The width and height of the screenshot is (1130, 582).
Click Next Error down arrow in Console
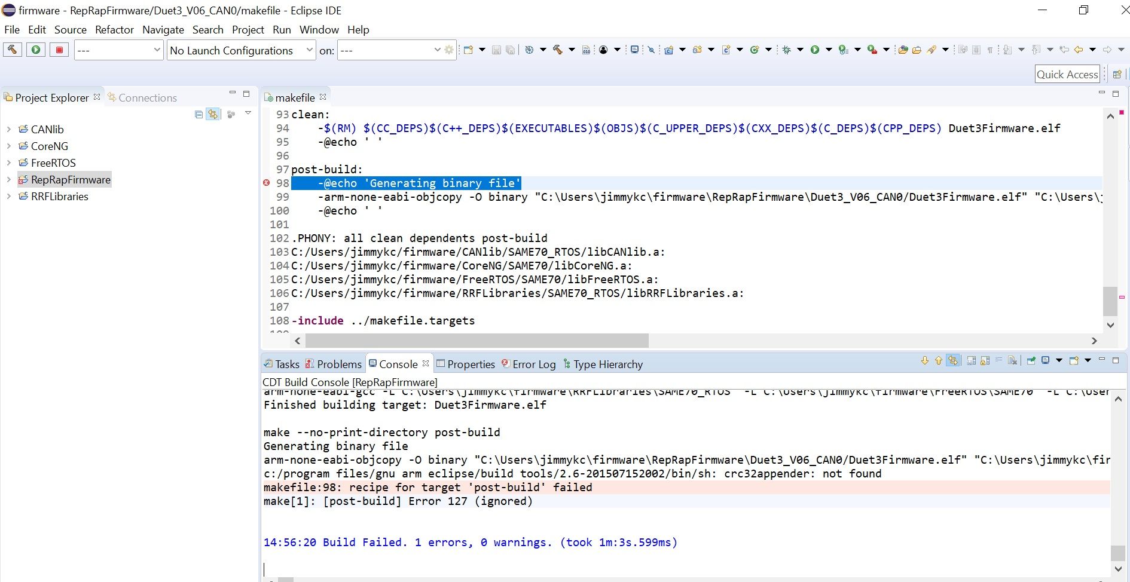click(925, 360)
